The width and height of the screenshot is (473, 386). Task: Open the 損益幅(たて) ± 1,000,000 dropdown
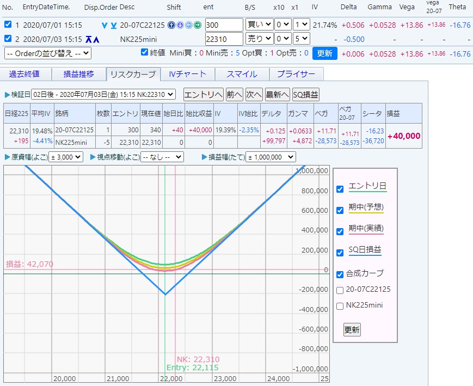(x=271, y=157)
